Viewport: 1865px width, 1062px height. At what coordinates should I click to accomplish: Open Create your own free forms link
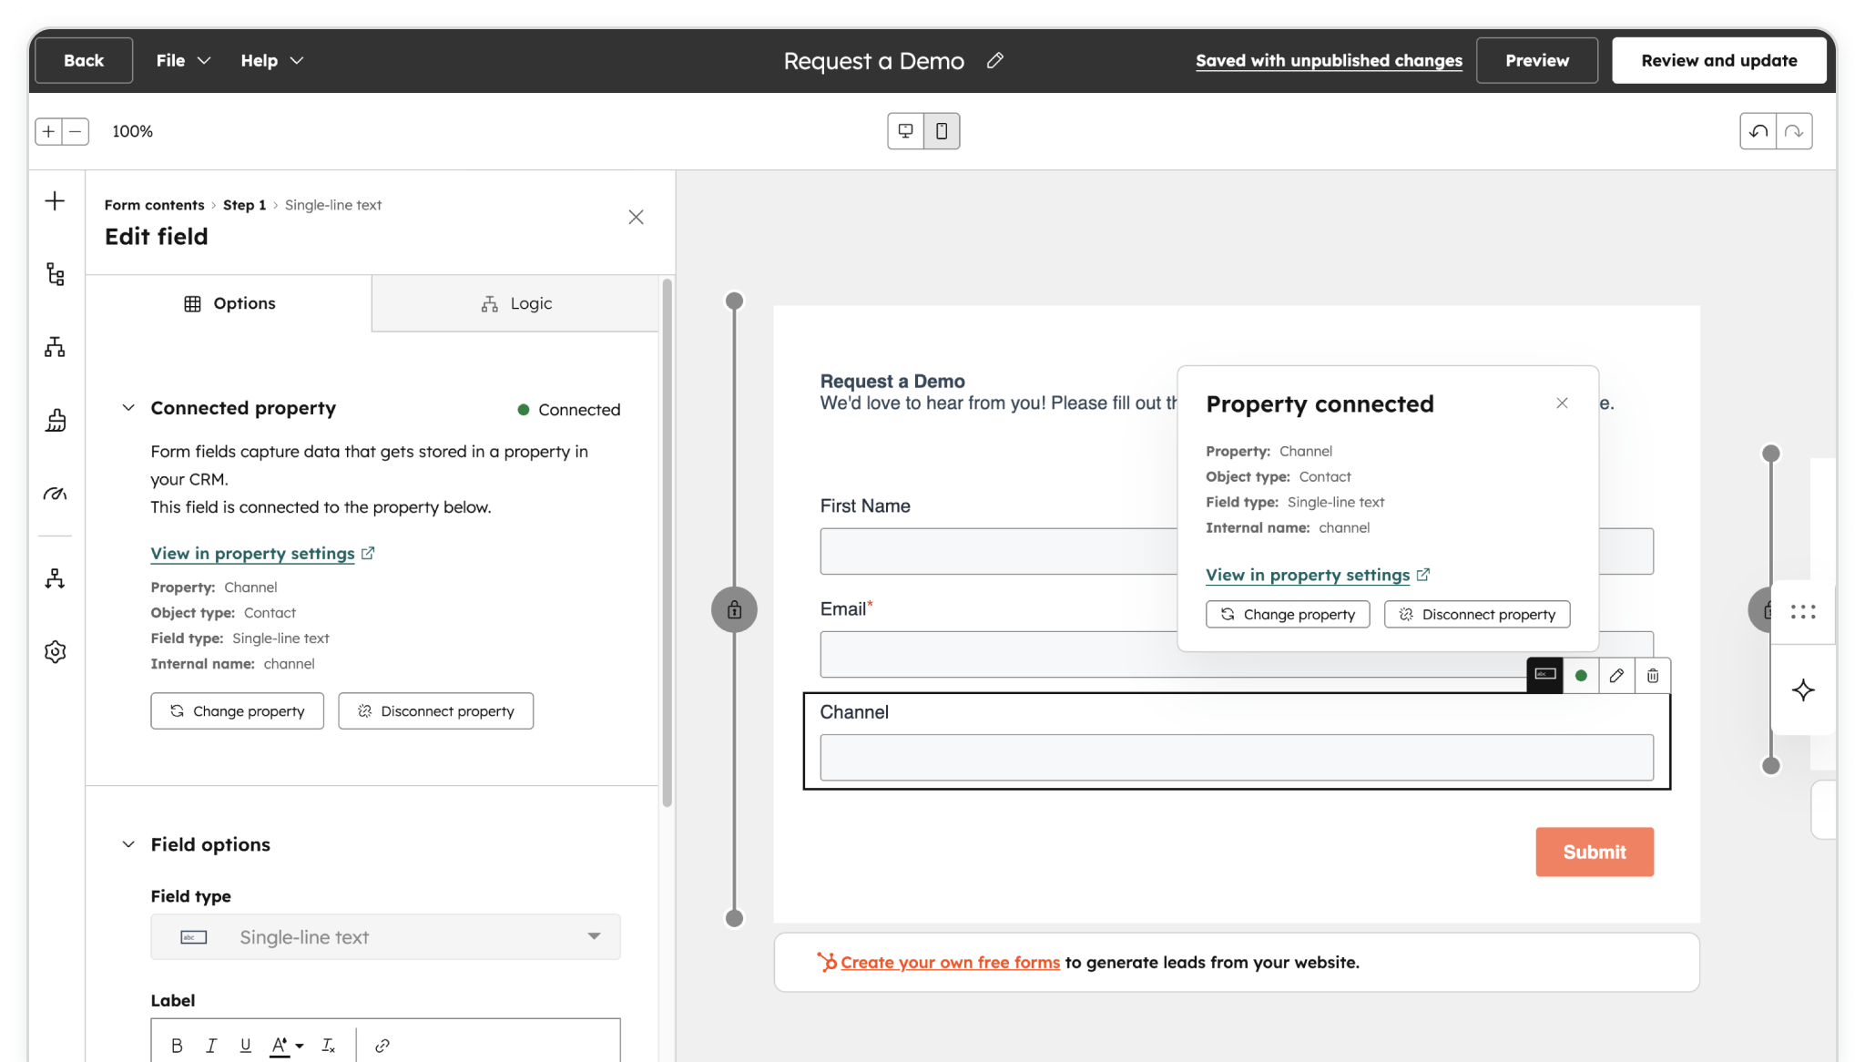950,963
